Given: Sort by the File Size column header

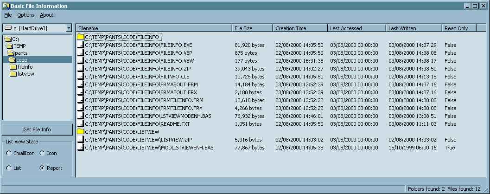Looking at the screenshot, I should coord(252,28).
